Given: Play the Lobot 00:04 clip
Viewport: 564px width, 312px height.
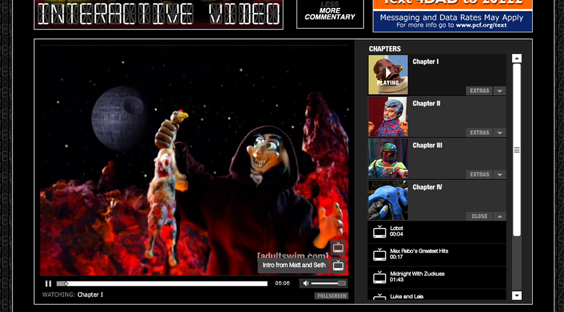Looking at the screenshot, I should pyautogui.click(x=437, y=232).
